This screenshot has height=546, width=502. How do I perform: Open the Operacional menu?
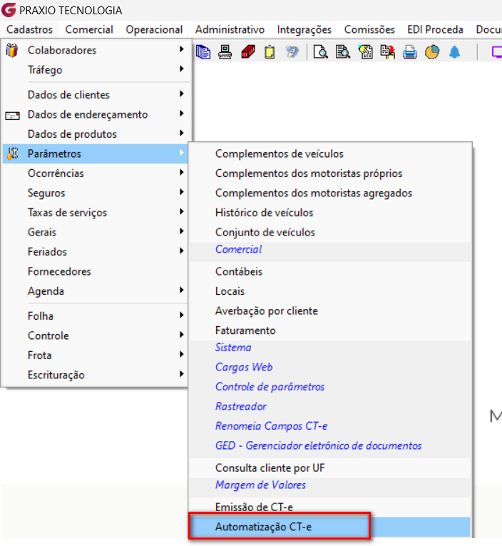point(154,29)
